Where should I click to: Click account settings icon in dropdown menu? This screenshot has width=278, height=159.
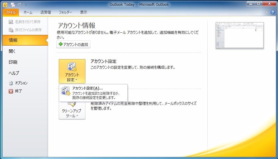point(66,91)
